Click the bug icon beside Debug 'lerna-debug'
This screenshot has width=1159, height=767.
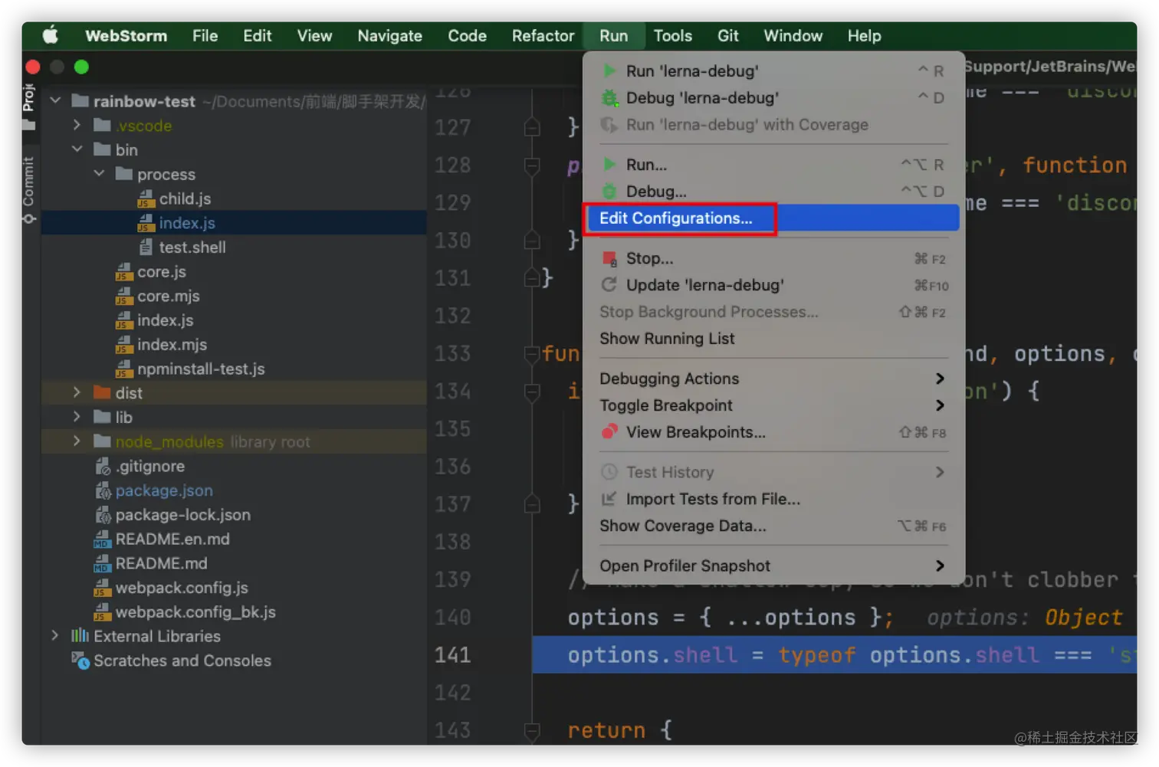click(x=609, y=97)
